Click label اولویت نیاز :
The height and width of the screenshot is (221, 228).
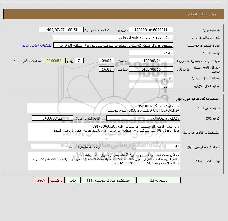coord(211,53)
